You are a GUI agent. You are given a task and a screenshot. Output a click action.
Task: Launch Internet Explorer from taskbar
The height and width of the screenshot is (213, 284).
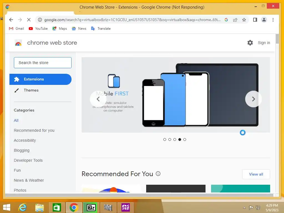pyautogui.click(x=23, y=207)
